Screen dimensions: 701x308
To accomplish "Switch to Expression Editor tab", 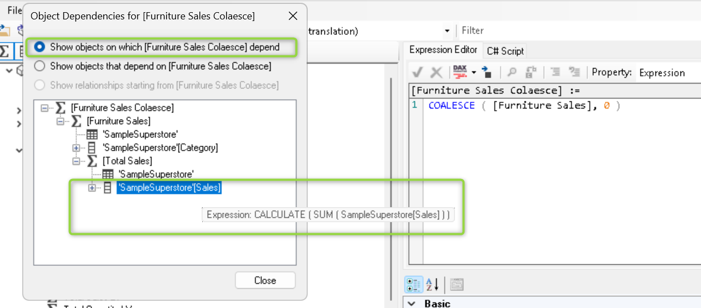I will click(x=443, y=50).
